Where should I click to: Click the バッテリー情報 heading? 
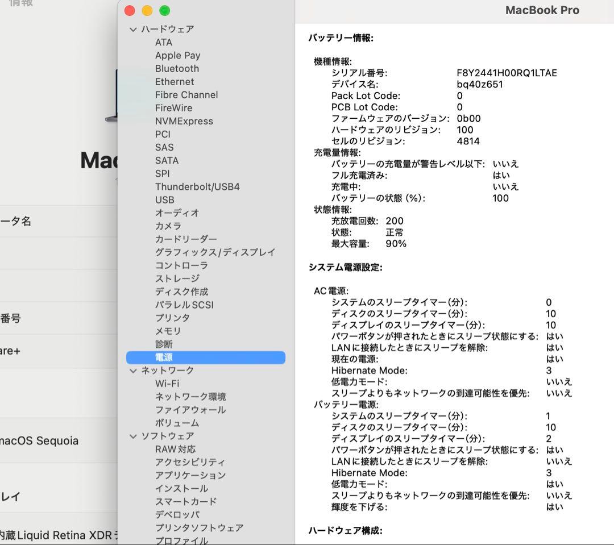(x=341, y=38)
